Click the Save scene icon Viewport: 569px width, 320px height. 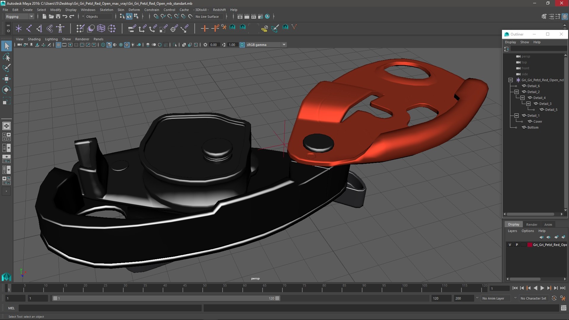pyautogui.click(x=58, y=17)
